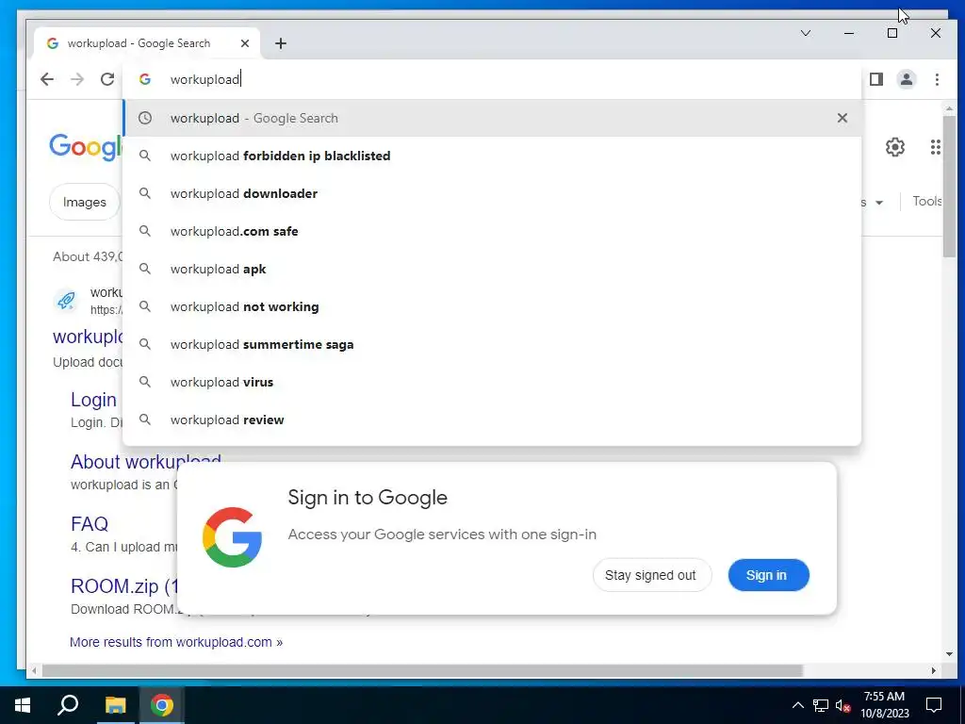This screenshot has height=724, width=965.
Task: Choose 'workupload.com safe' suggestion
Action: tap(492, 231)
